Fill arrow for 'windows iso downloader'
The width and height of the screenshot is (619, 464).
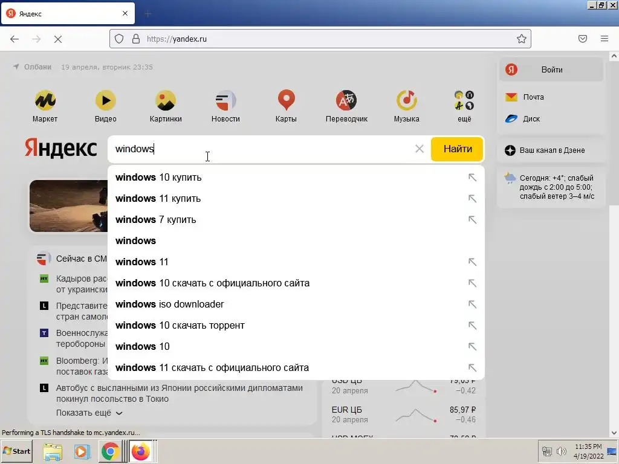(x=472, y=304)
